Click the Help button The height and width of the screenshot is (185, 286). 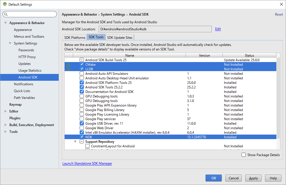point(273,178)
